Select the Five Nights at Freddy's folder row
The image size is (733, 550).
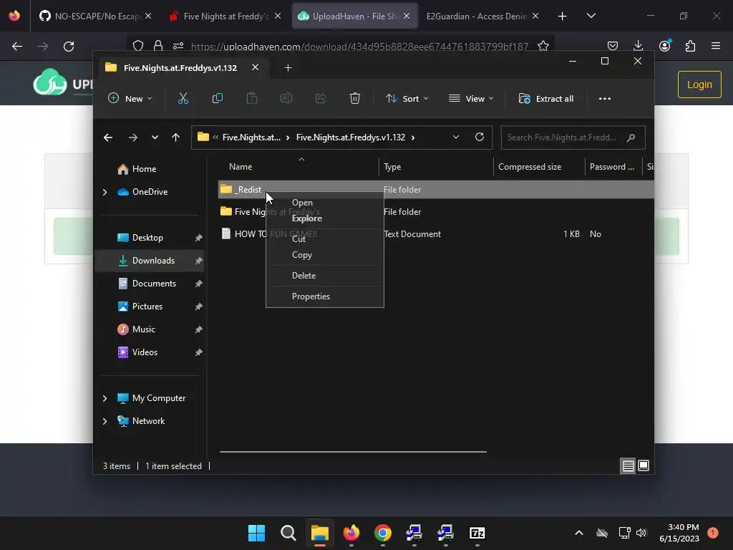436,212
